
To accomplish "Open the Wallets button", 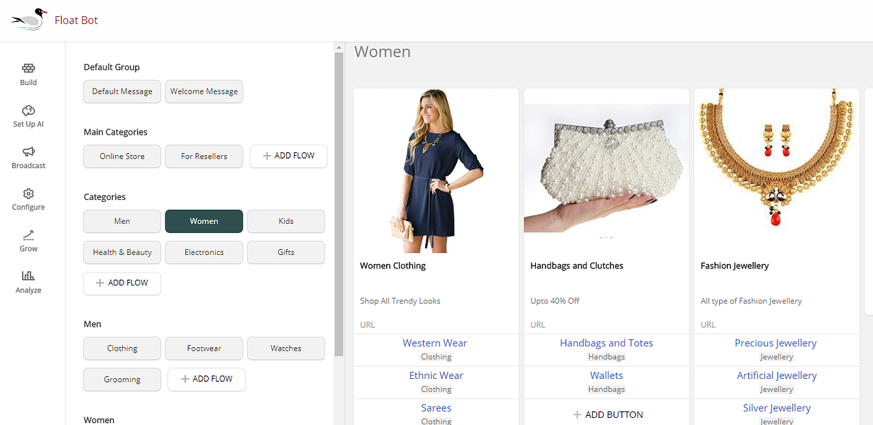I will pos(606,382).
